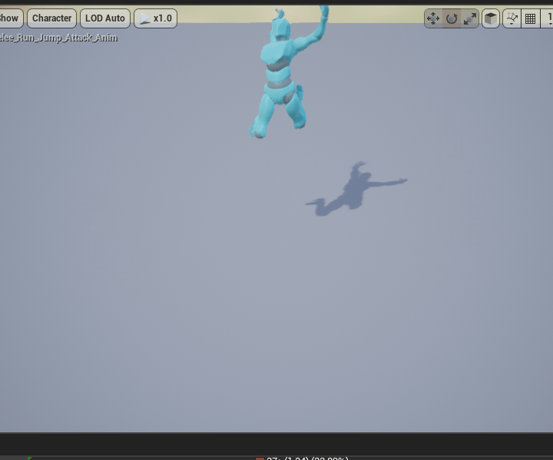Click the red marker in the bottom bar

[x=260, y=458]
